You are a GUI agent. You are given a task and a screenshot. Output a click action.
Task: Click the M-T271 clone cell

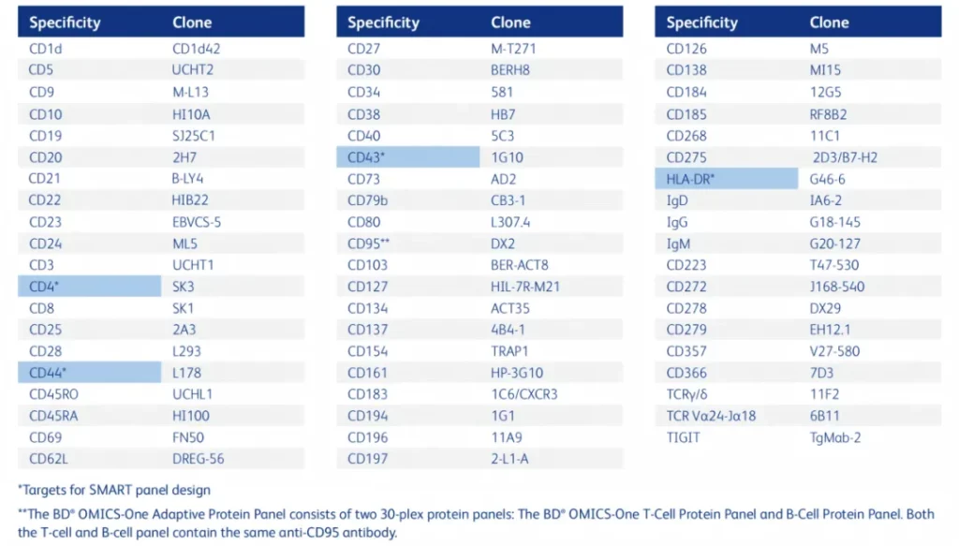pos(514,49)
